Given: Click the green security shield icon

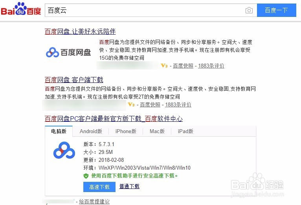Looking at the screenshot, I should [x=86, y=176].
